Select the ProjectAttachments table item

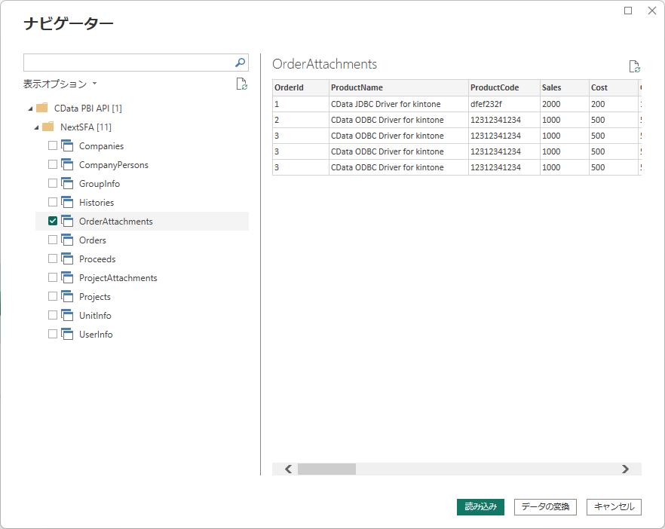[118, 278]
